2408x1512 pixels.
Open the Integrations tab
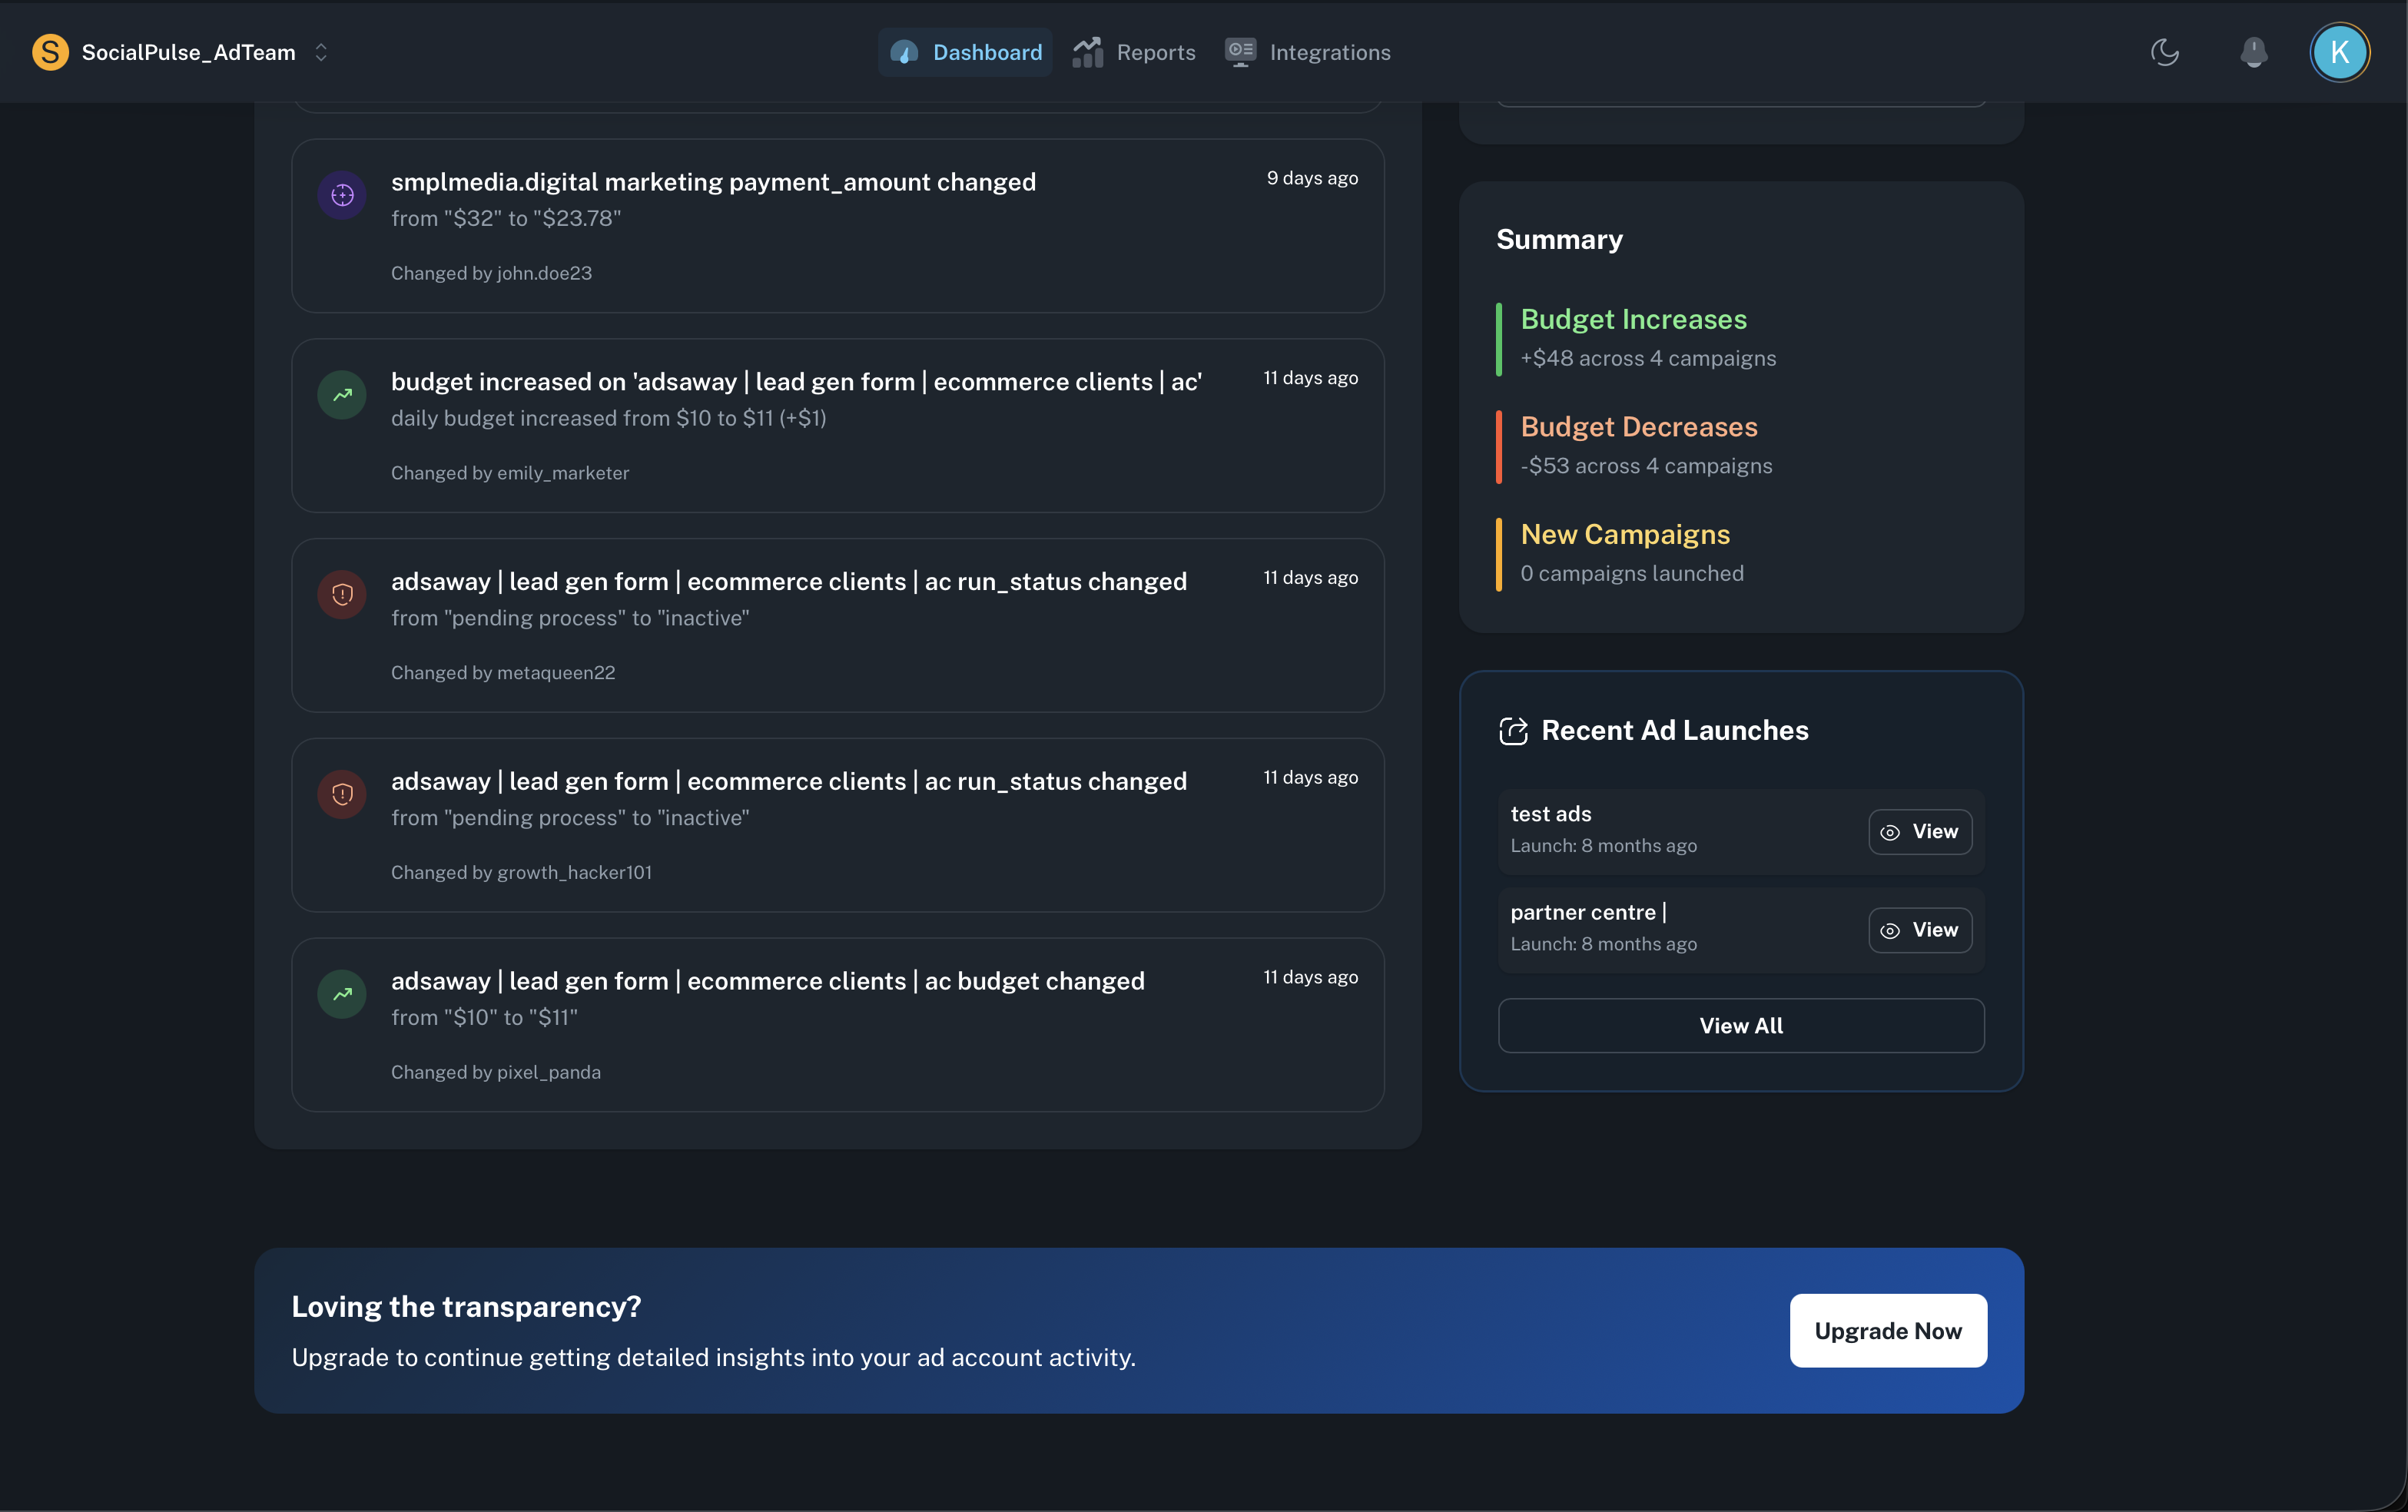[1308, 52]
